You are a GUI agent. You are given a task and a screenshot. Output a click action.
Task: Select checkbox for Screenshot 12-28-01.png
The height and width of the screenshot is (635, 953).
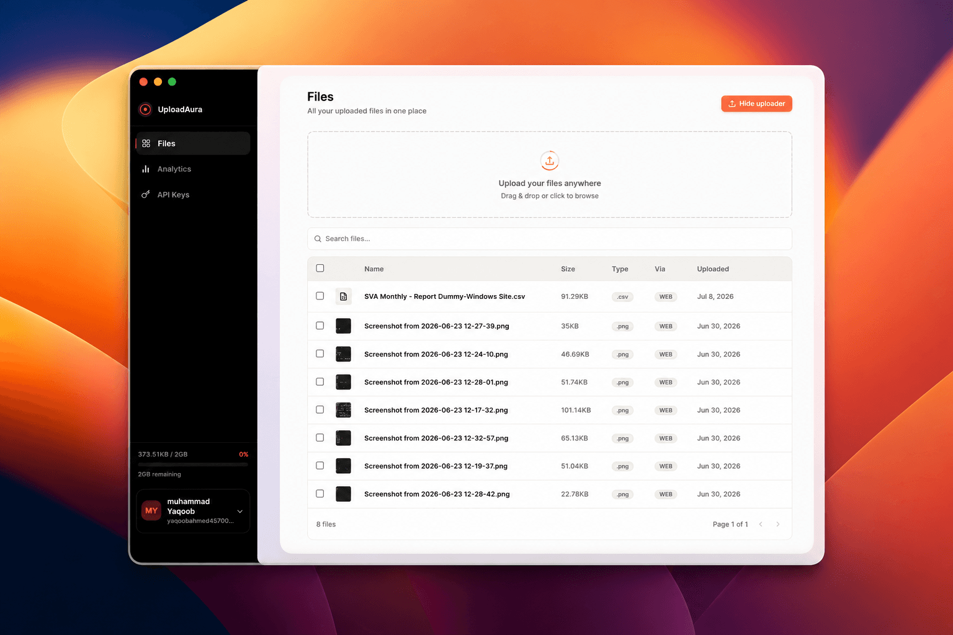320,381
